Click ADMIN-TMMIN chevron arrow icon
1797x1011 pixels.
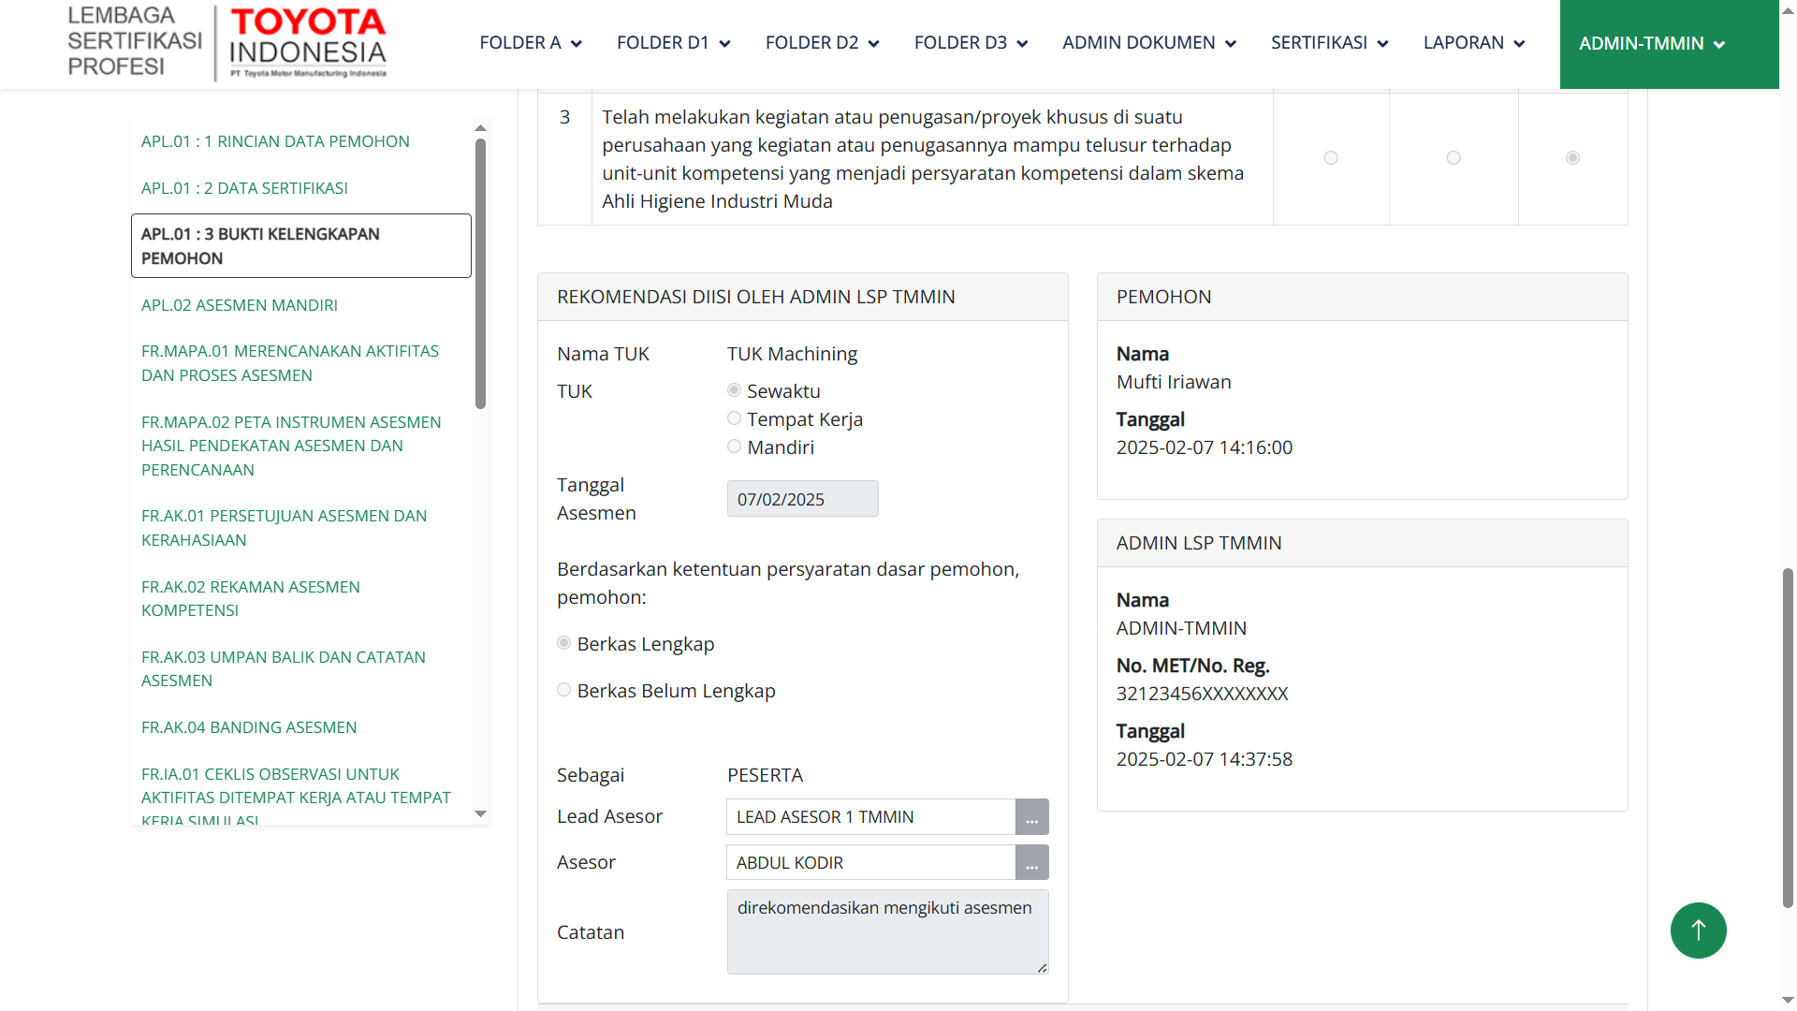click(x=1719, y=45)
